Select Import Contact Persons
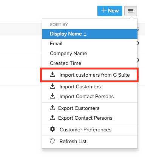The image size is (145, 165). (90, 97)
